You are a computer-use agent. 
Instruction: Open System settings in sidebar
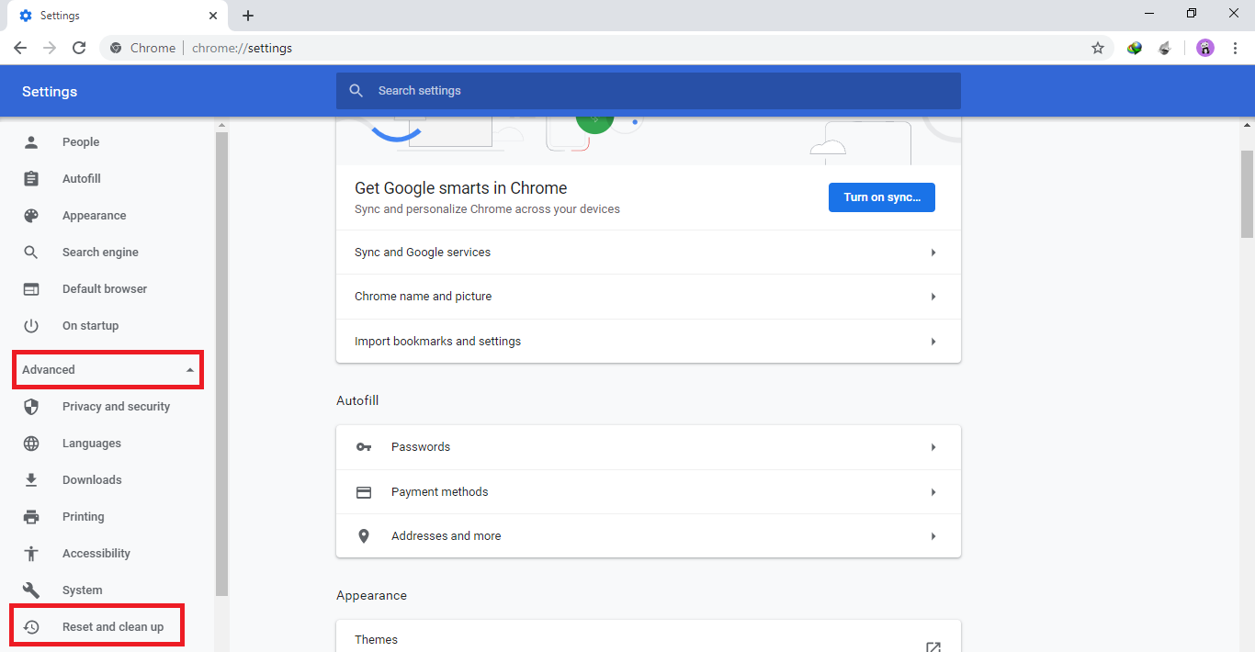click(x=83, y=590)
